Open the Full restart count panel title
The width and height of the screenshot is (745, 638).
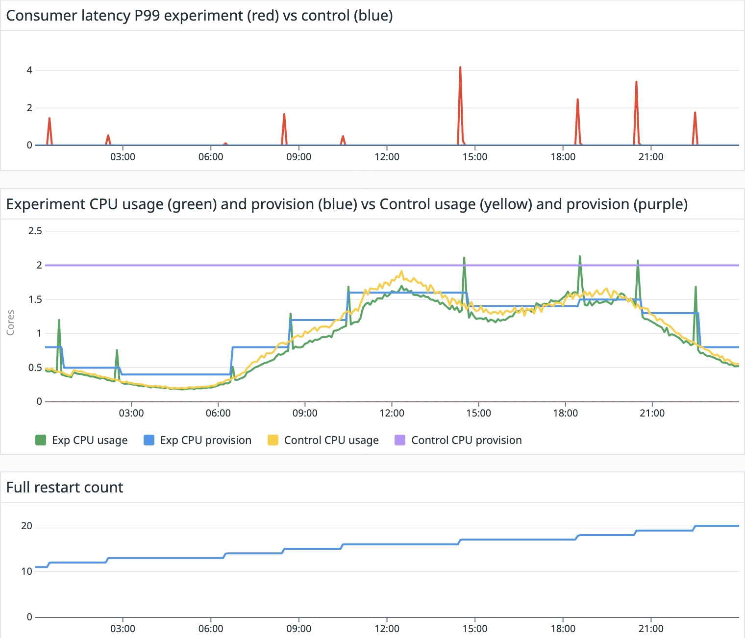(x=65, y=488)
